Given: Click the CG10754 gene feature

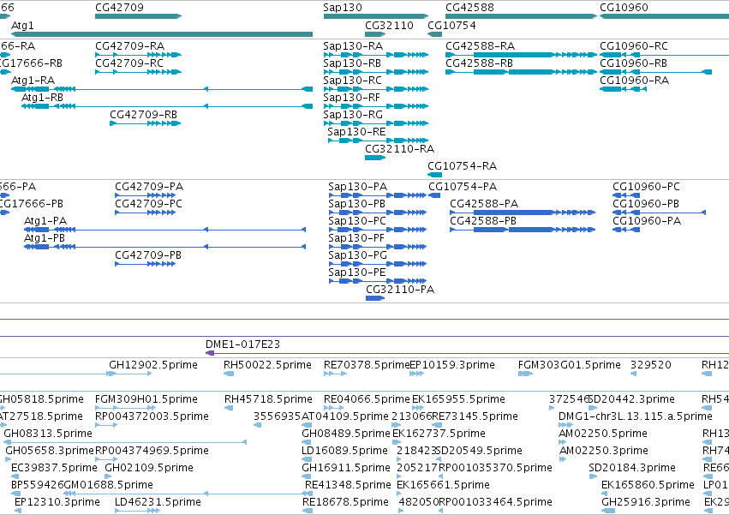Looking at the screenshot, I should point(434,34).
